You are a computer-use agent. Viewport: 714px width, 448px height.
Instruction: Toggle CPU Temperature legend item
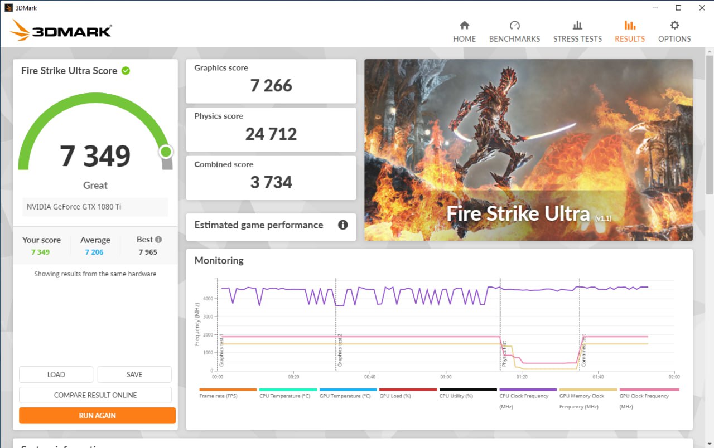[x=288, y=393]
